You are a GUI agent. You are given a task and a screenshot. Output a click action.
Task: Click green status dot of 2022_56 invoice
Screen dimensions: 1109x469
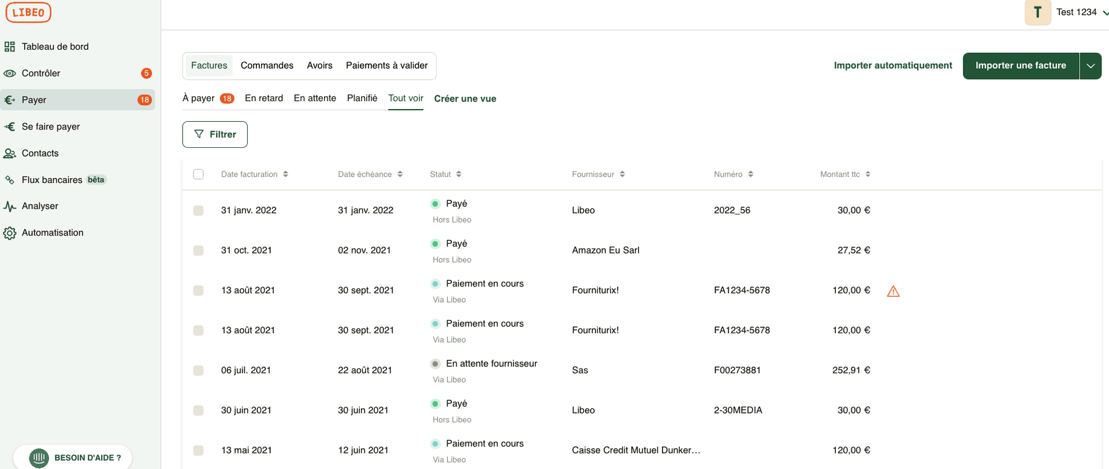pos(436,203)
